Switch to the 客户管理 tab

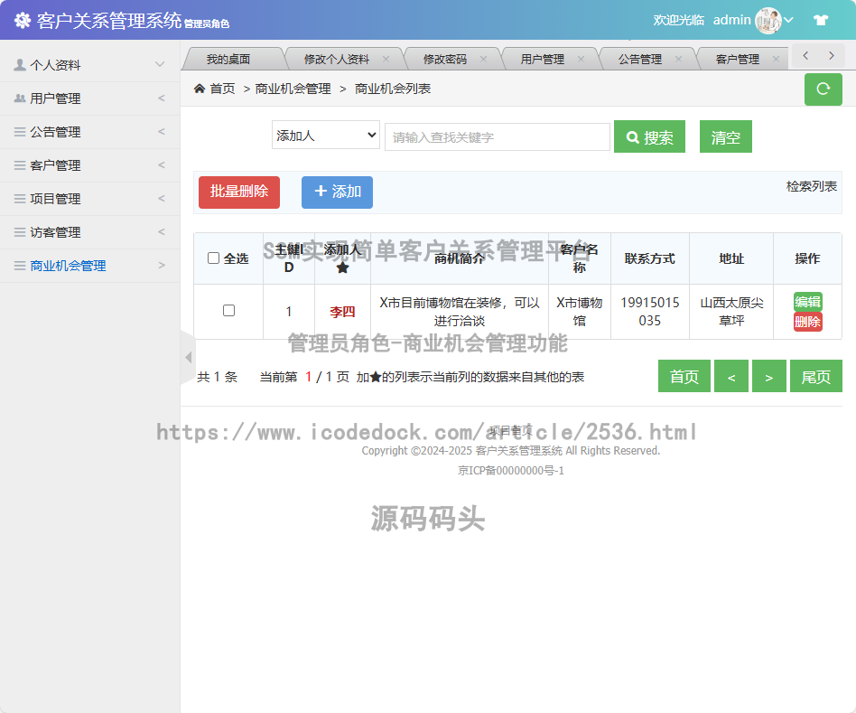[738, 59]
